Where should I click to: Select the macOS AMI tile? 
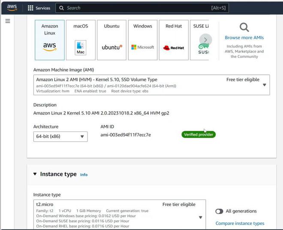(81, 40)
